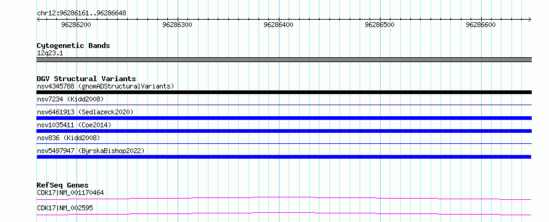Viewport: 549px width, 222px height.
Task: Click the 12q23.1 band label
Action: pyautogui.click(x=50, y=54)
